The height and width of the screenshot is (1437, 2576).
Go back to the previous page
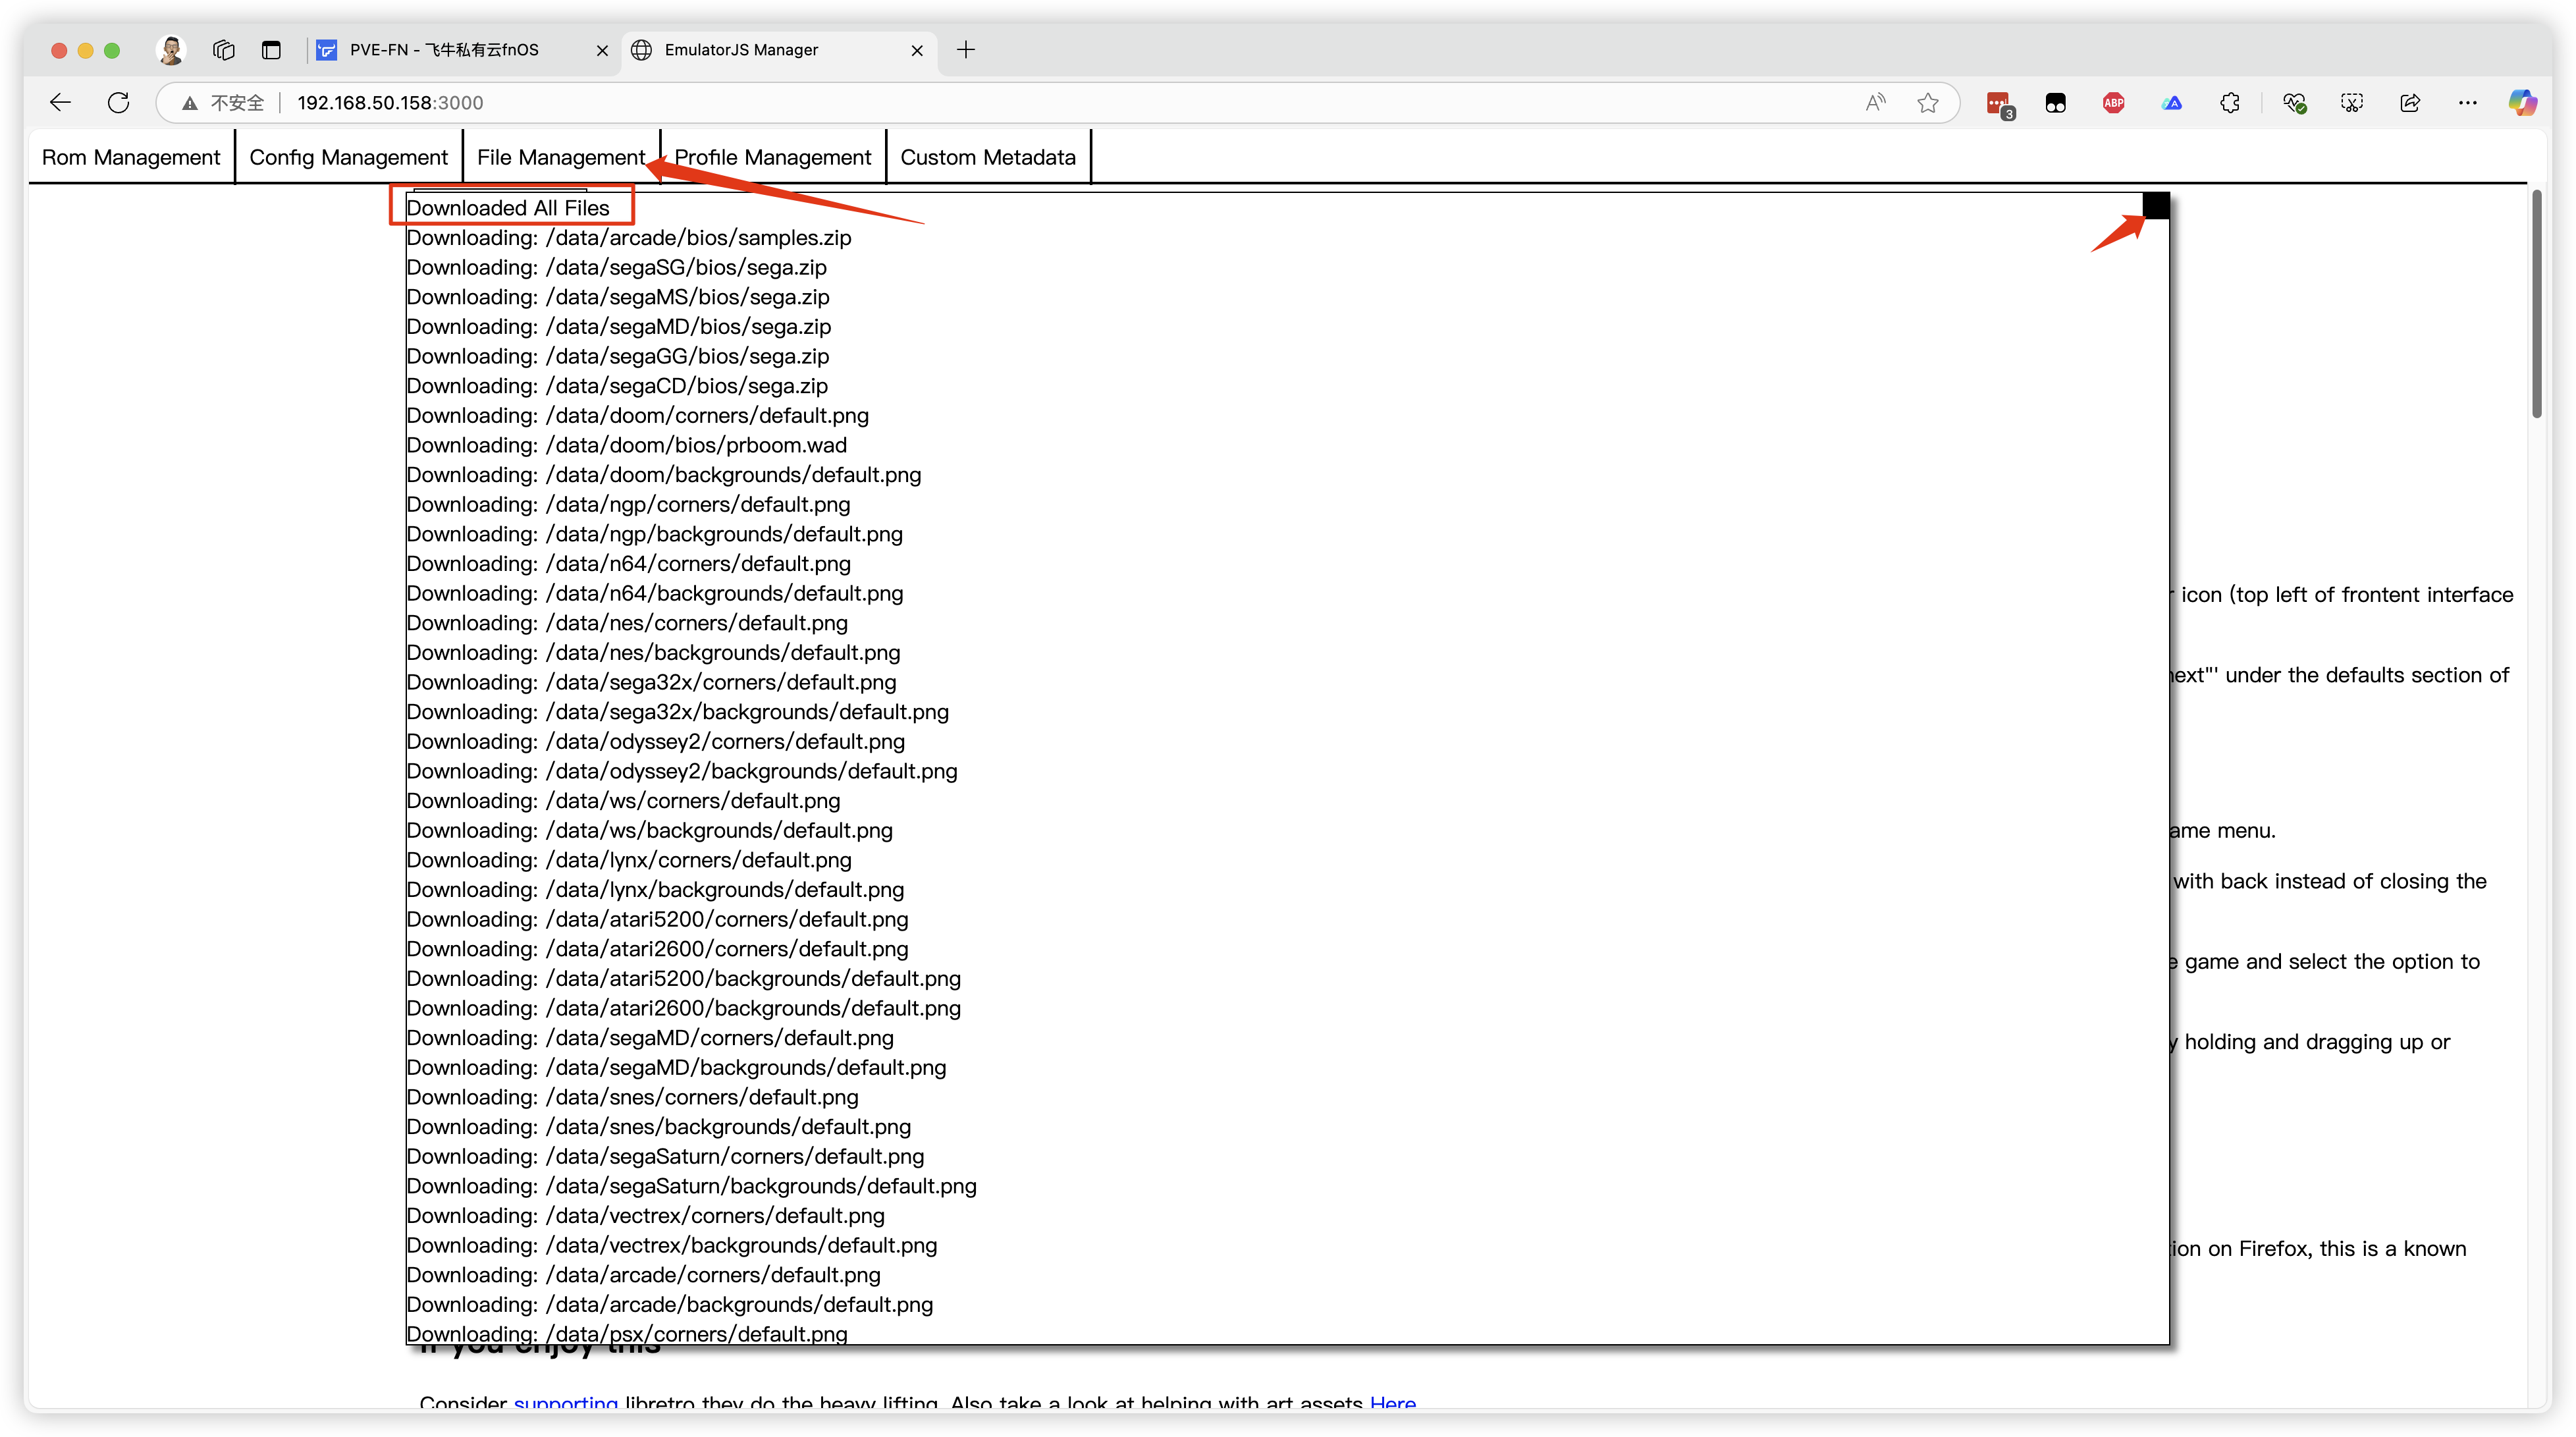[x=60, y=102]
